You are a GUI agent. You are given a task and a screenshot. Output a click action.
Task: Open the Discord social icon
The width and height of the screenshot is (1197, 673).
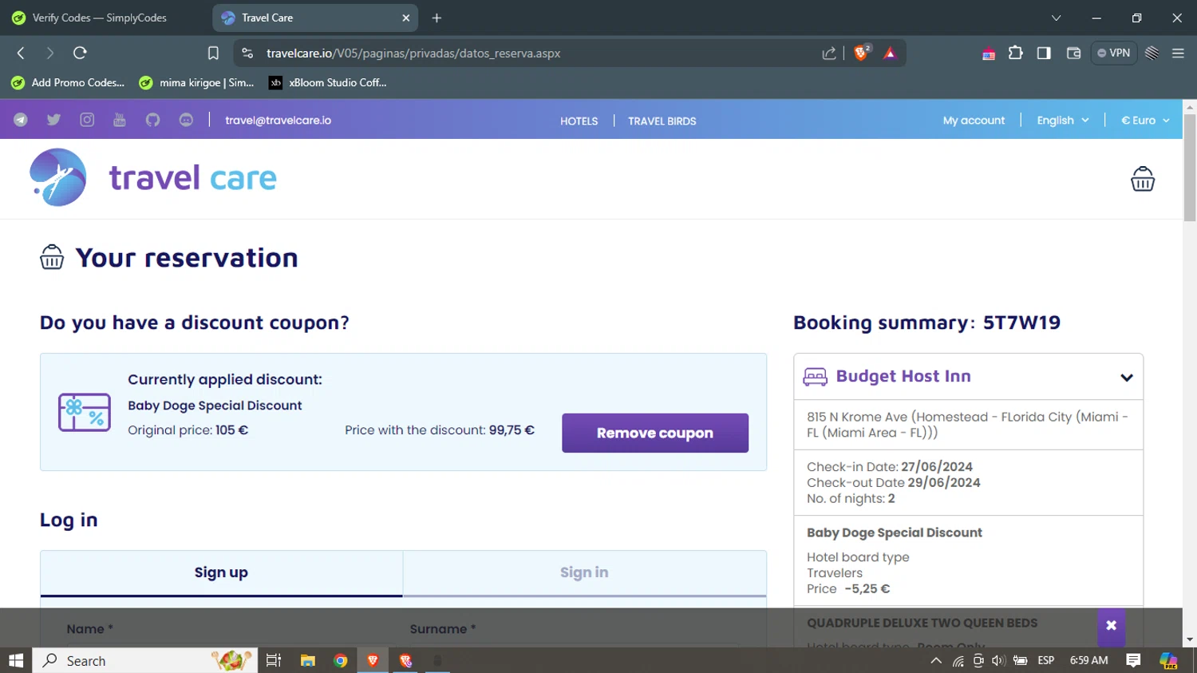coord(186,120)
